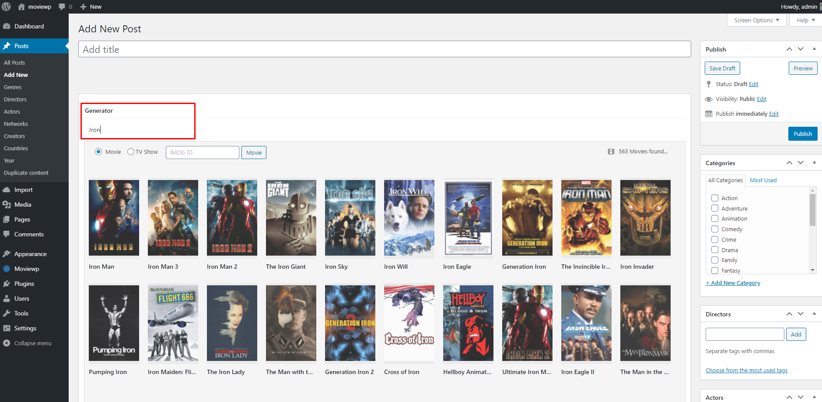This screenshot has width=822, height=402.
Task: Expand the Screen Options dropdown
Action: (x=756, y=20)
